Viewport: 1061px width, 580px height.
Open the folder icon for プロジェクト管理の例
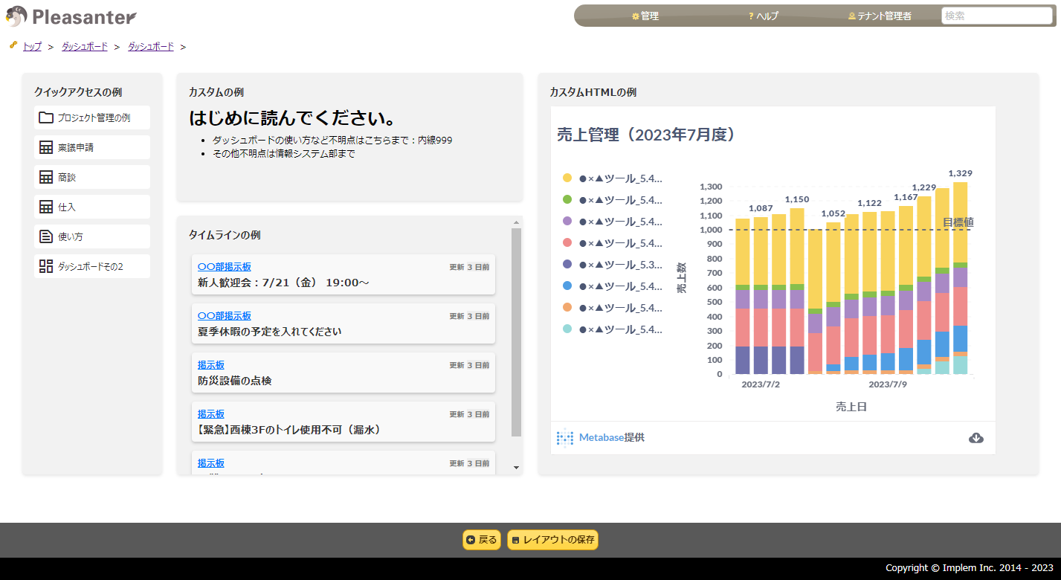pyautogui.click(x=46, y=117)
